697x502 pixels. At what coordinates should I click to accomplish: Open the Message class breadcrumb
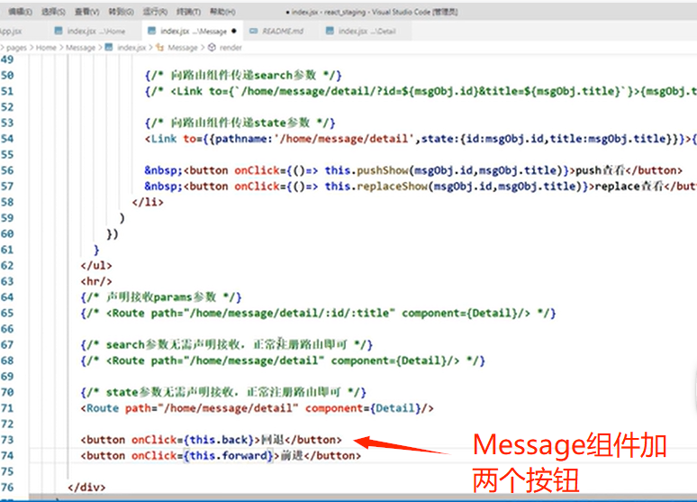point(183,48)
